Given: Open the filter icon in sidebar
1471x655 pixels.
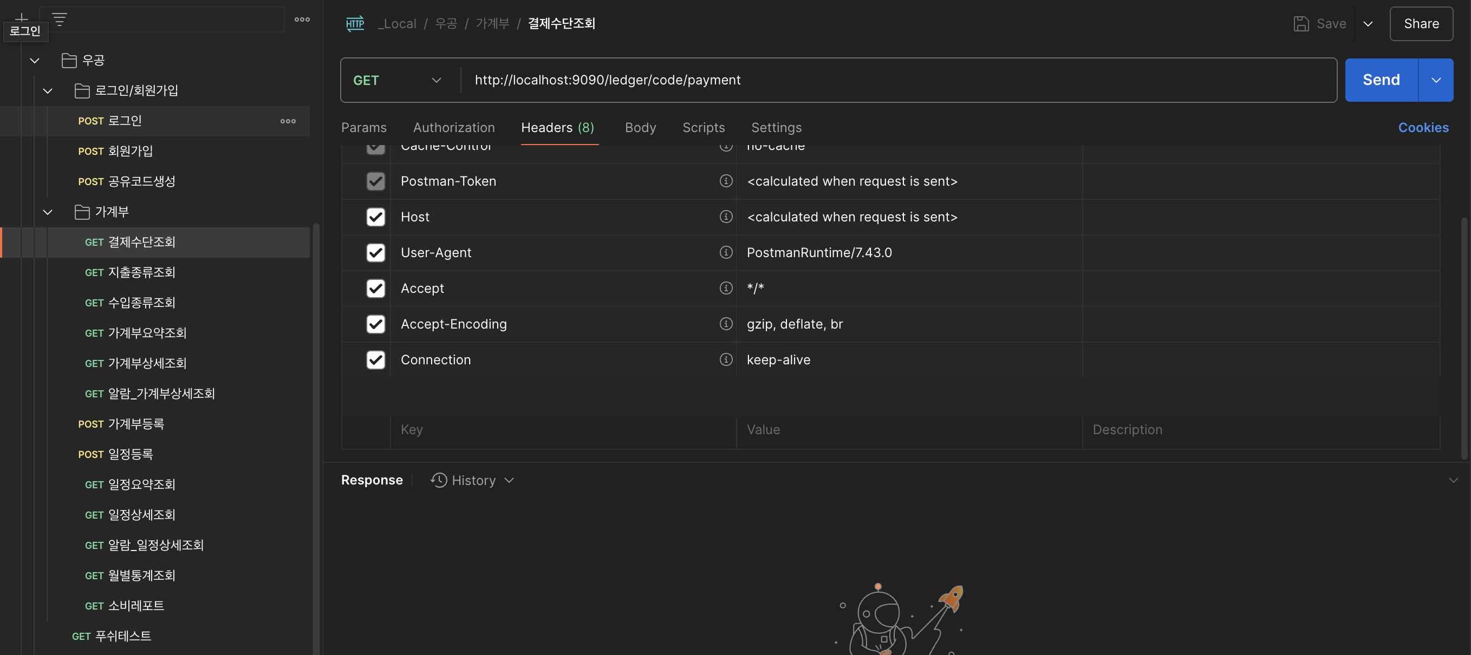Looking at the screenshot, I should [x=60, y=19].
